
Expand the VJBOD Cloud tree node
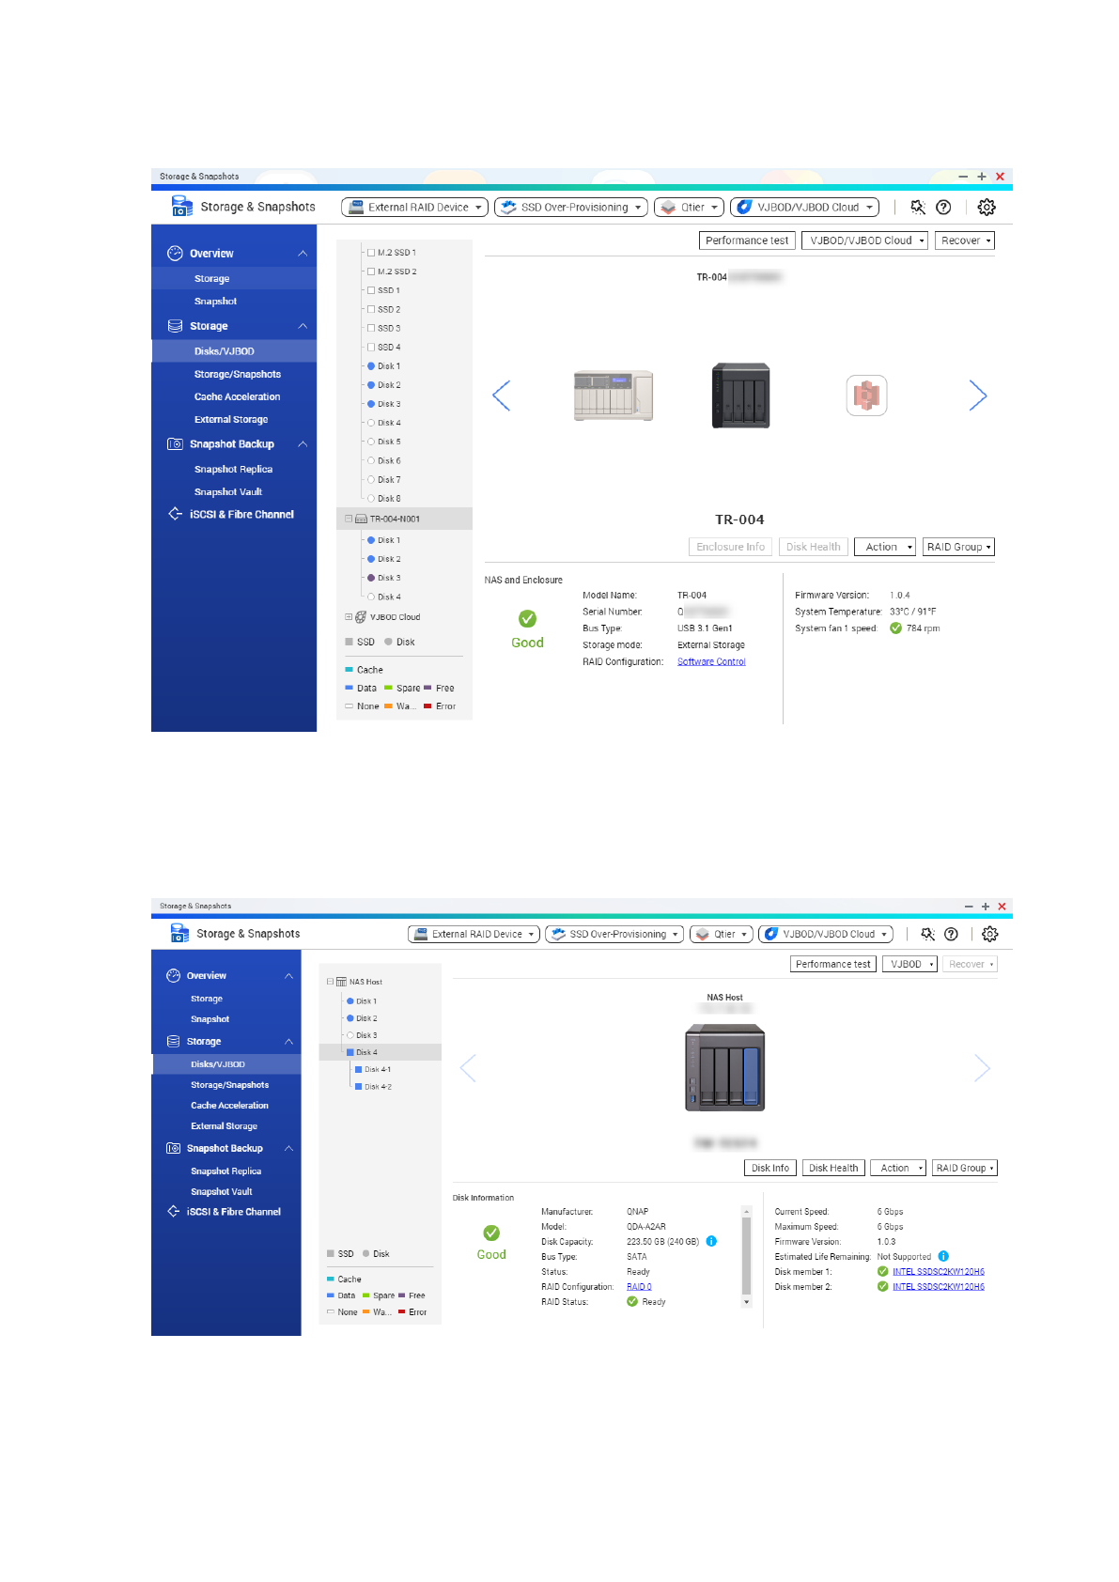point(349,617)
